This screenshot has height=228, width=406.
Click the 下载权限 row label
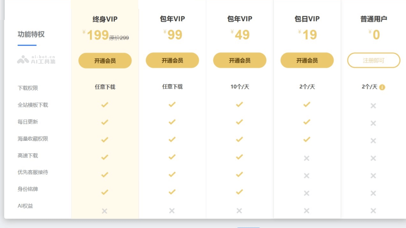click(28, 88)
